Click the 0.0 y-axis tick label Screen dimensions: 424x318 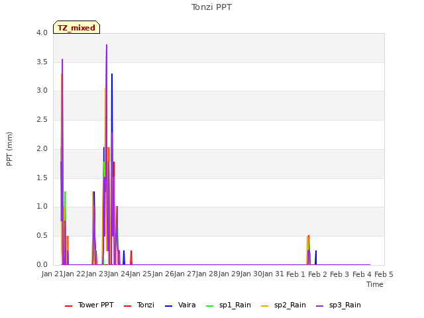click(42, 265)
